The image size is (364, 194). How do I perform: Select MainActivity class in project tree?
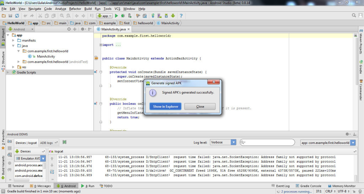pos(46,57)
